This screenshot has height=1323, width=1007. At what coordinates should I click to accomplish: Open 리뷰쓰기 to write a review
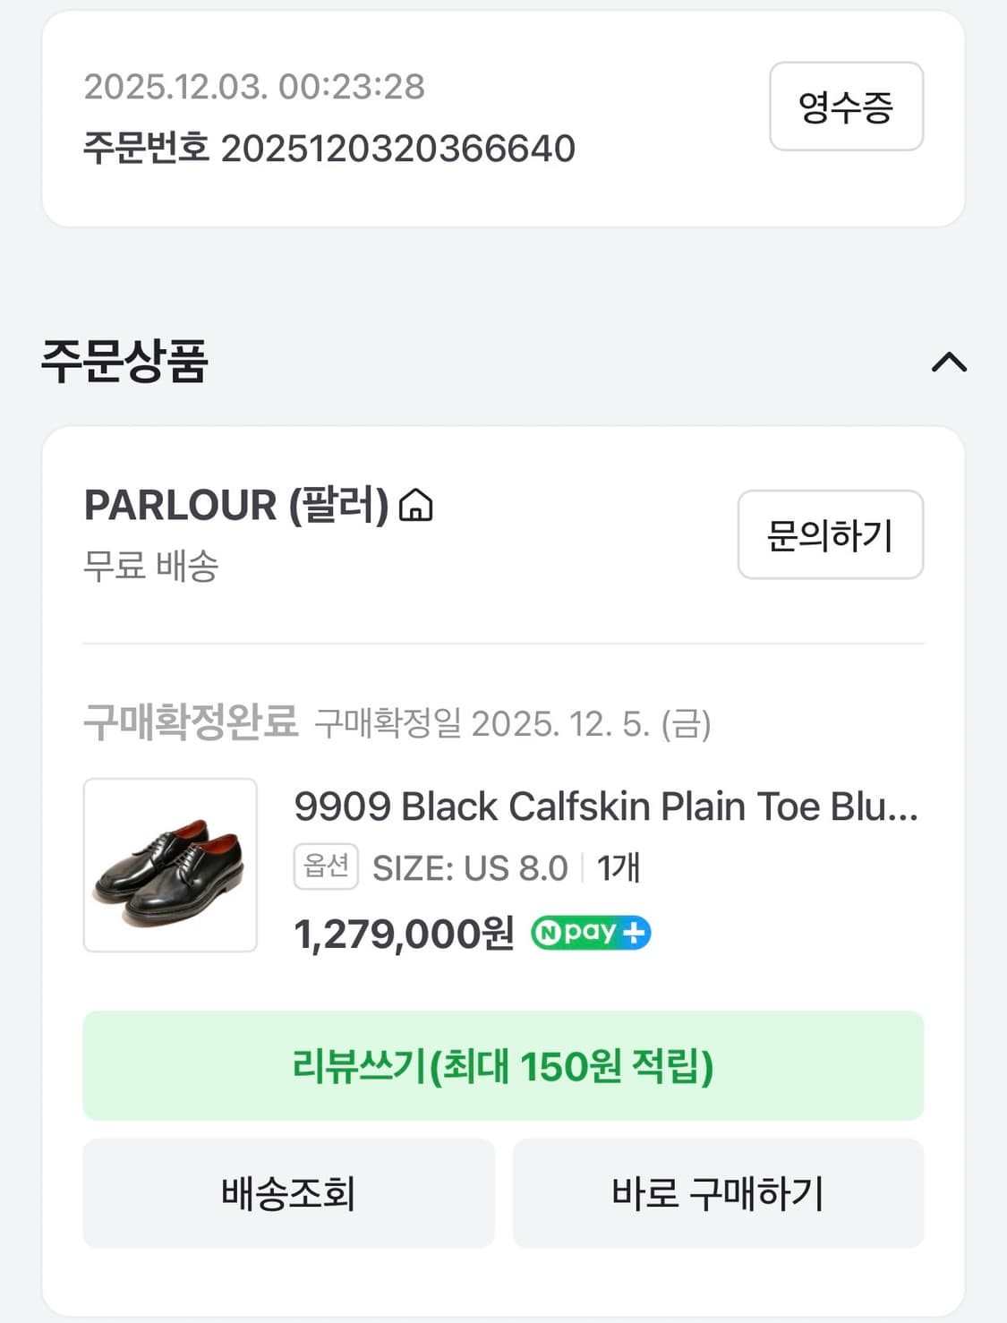click(503, 1066)
